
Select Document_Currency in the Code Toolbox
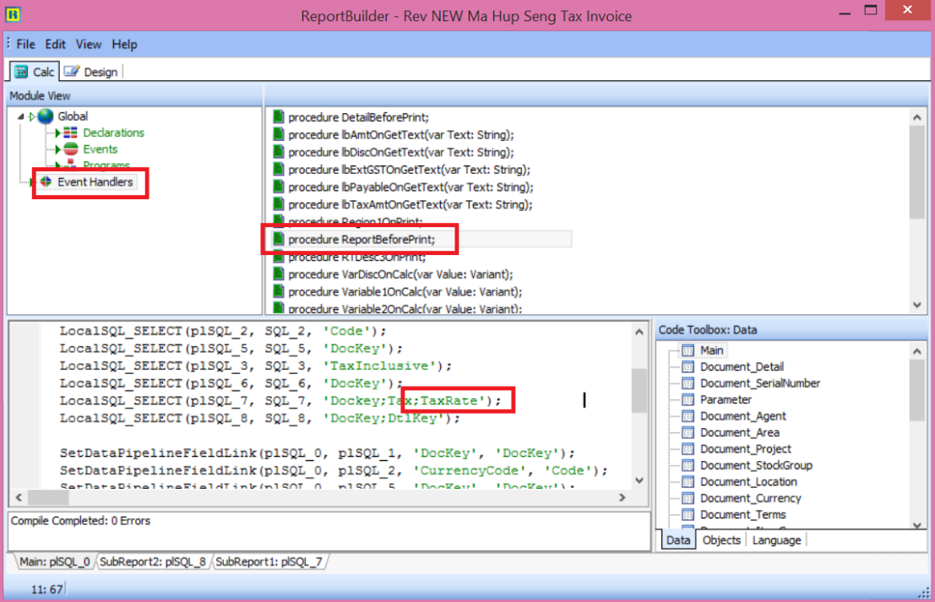750,498
